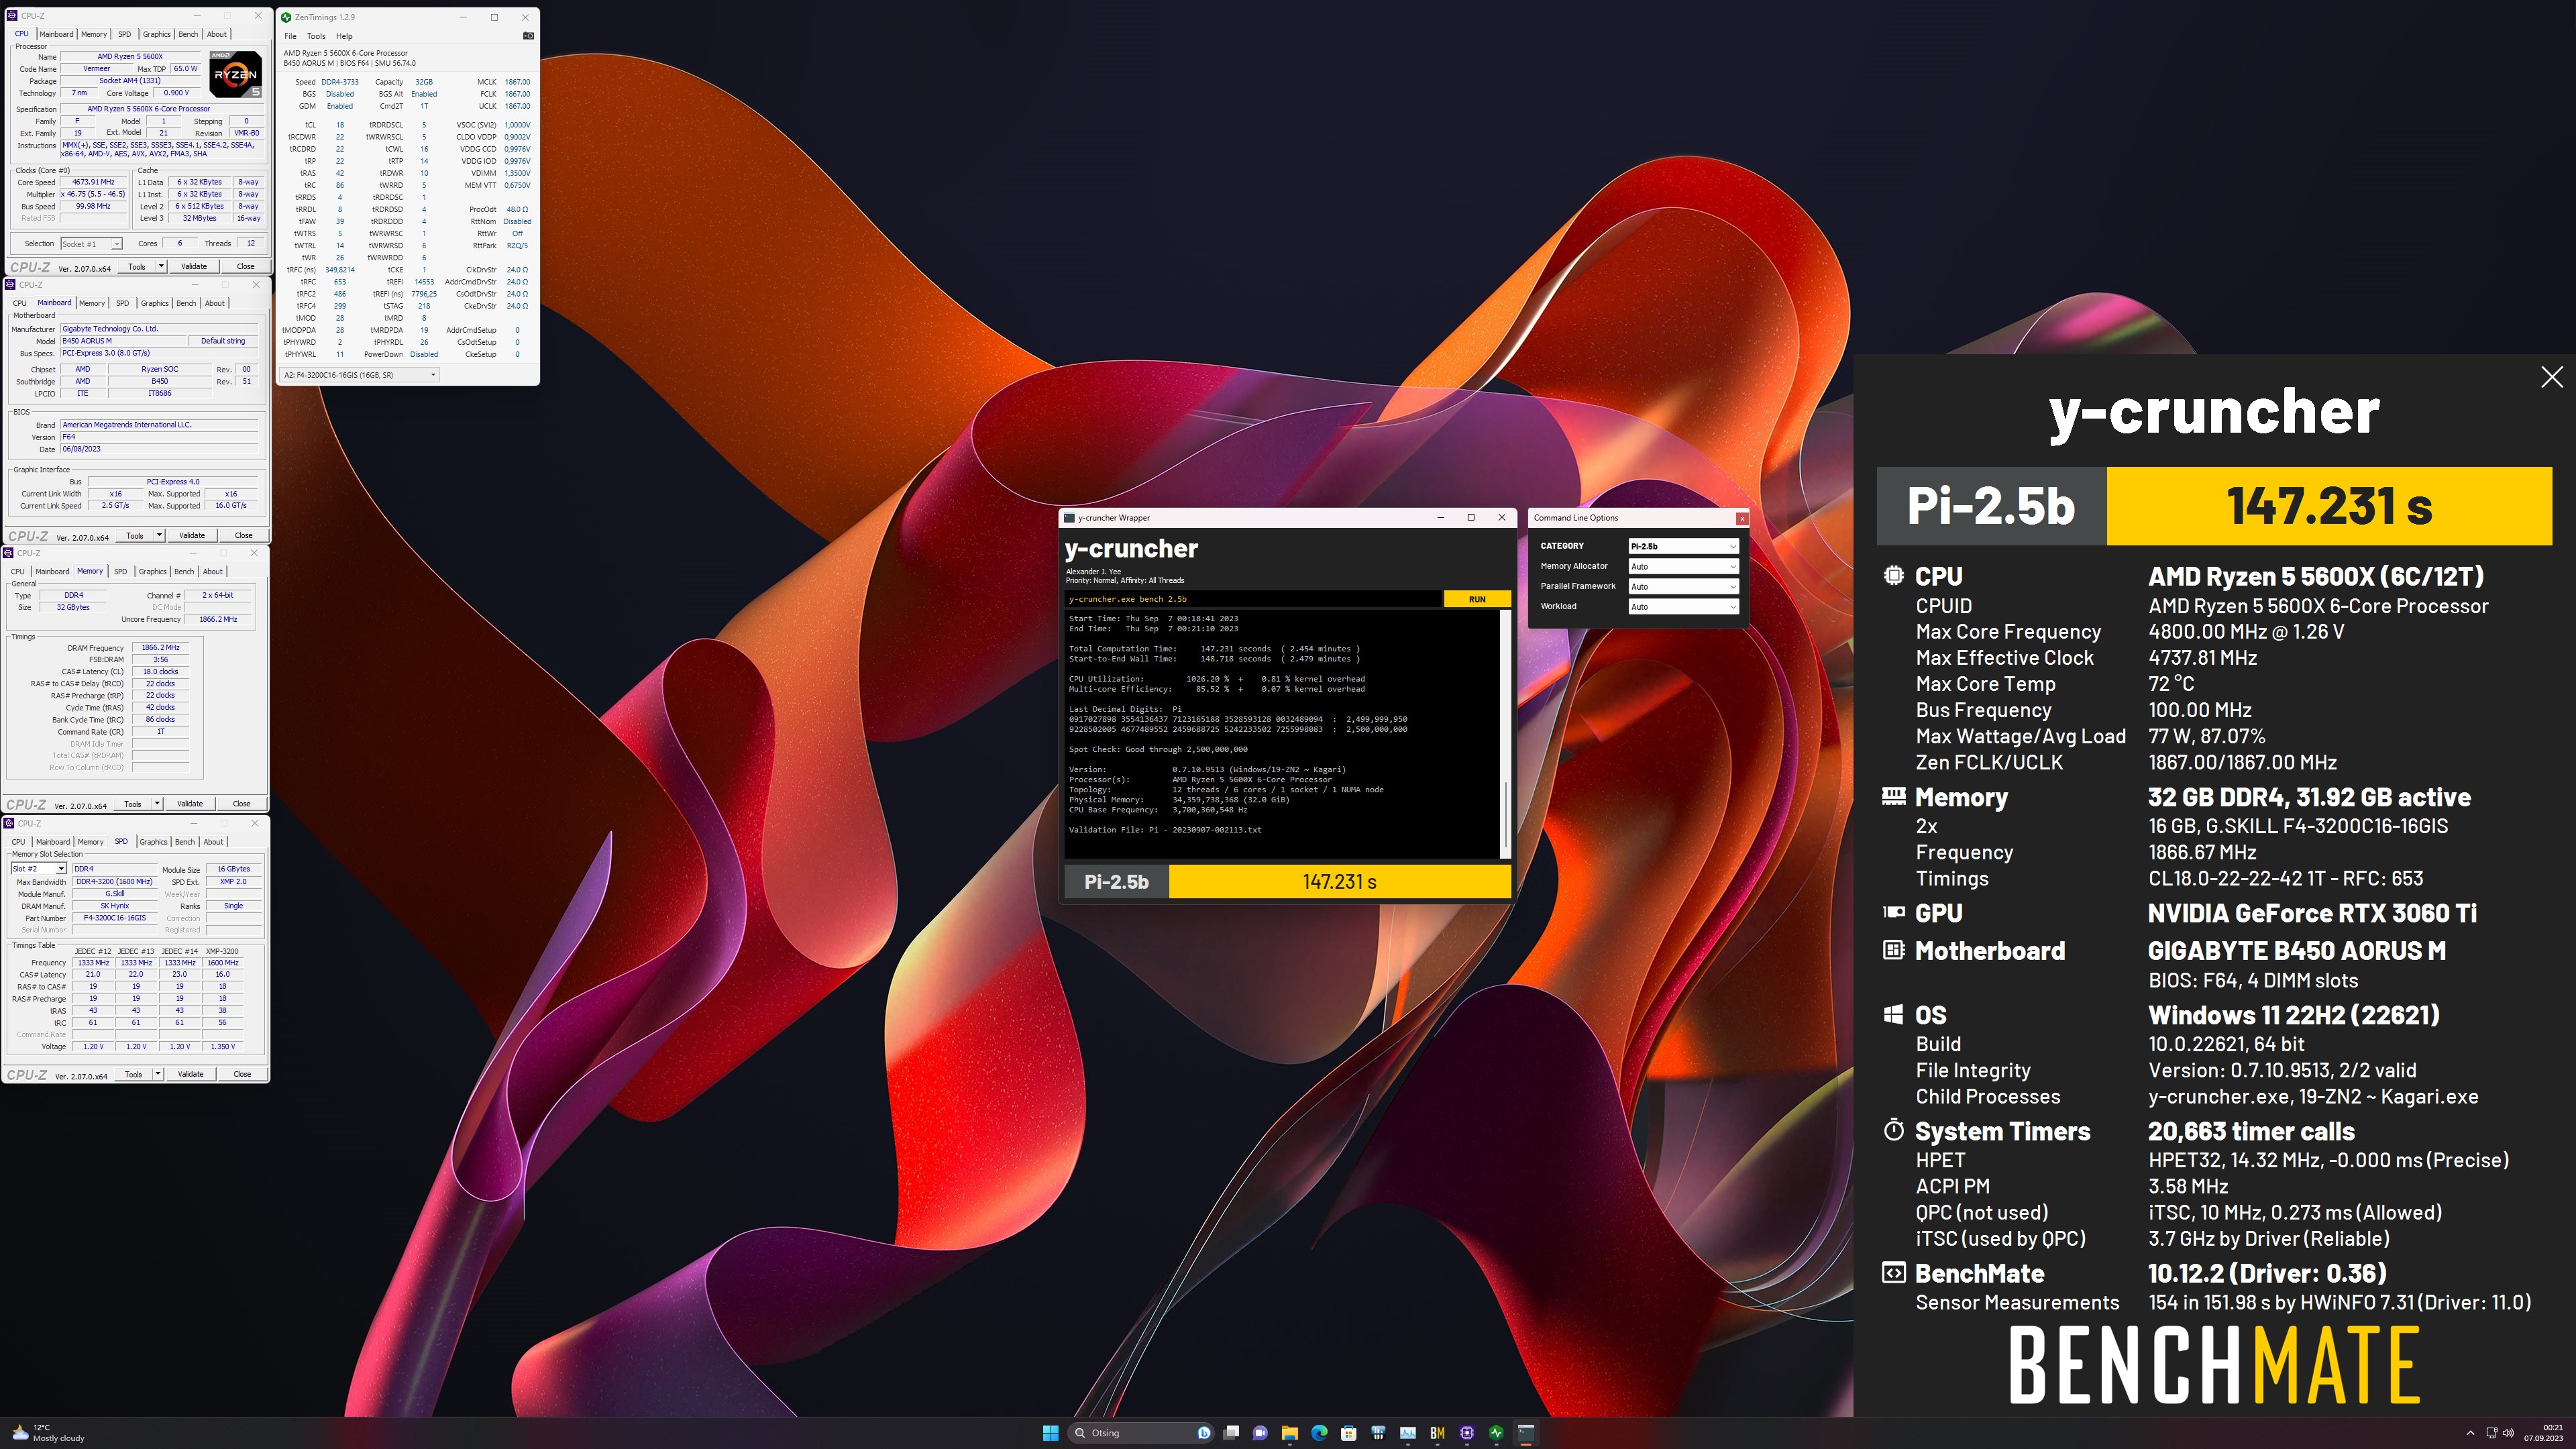Close the BenchMate result overlay with X
The width and height of the screenshot is (2576, 1449).
tap(2551, 377)
